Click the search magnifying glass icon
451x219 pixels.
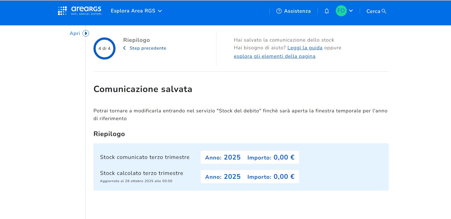click(x=384, y=11)
